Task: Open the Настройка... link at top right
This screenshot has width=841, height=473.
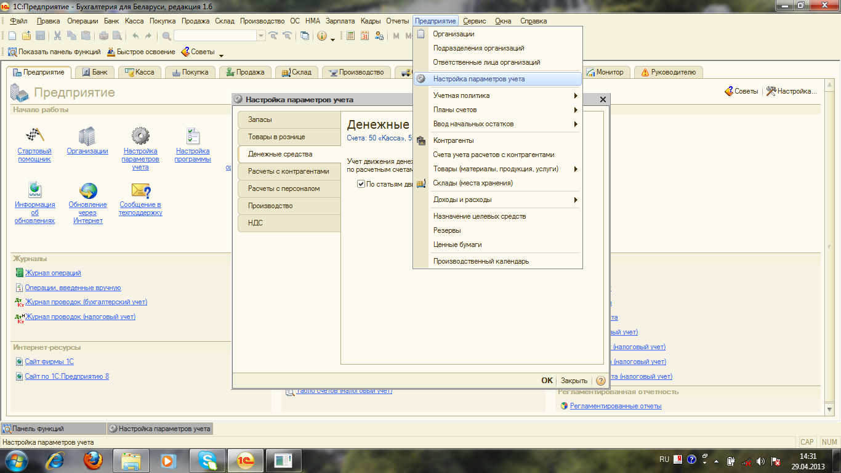Action: click(x=791, y=91)
